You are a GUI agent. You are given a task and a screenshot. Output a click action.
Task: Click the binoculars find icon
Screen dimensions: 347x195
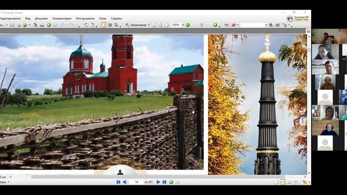coord(227,25)
